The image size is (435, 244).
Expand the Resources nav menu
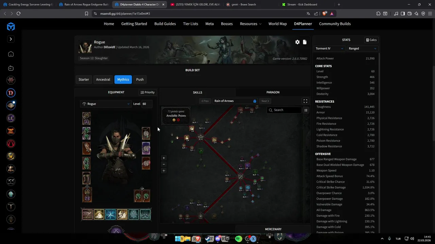point(250,24)
